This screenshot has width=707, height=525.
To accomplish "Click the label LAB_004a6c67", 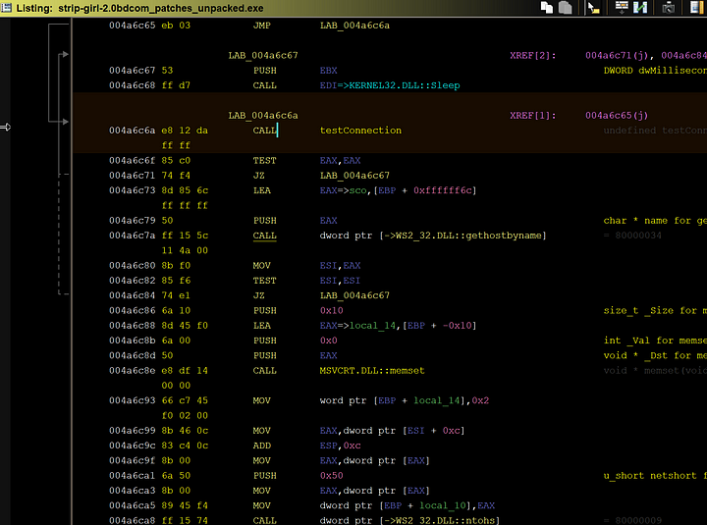I will click(x=263, y=55).
